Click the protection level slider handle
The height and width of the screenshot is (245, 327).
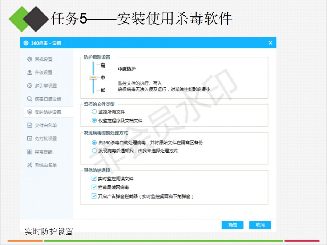click(x=93, y=78)
